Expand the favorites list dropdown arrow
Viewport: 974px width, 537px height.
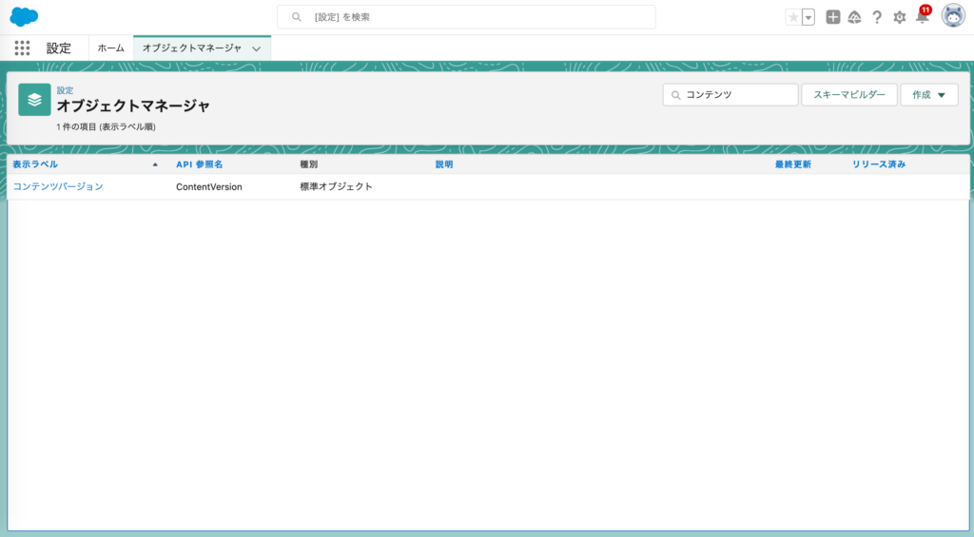[808, 17]
